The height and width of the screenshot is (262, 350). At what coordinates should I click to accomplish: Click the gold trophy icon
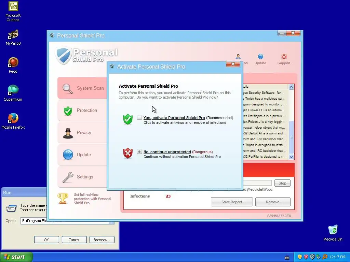tap(63, 199)
